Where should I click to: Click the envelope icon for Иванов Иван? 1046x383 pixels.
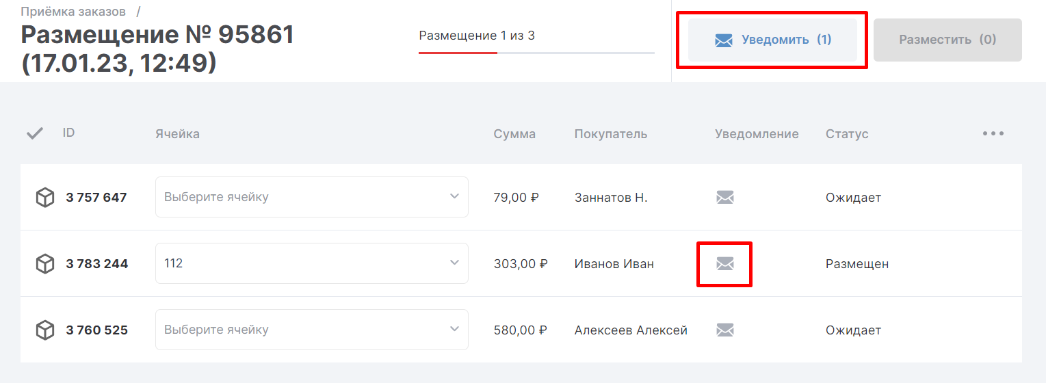tap(724, 264)
